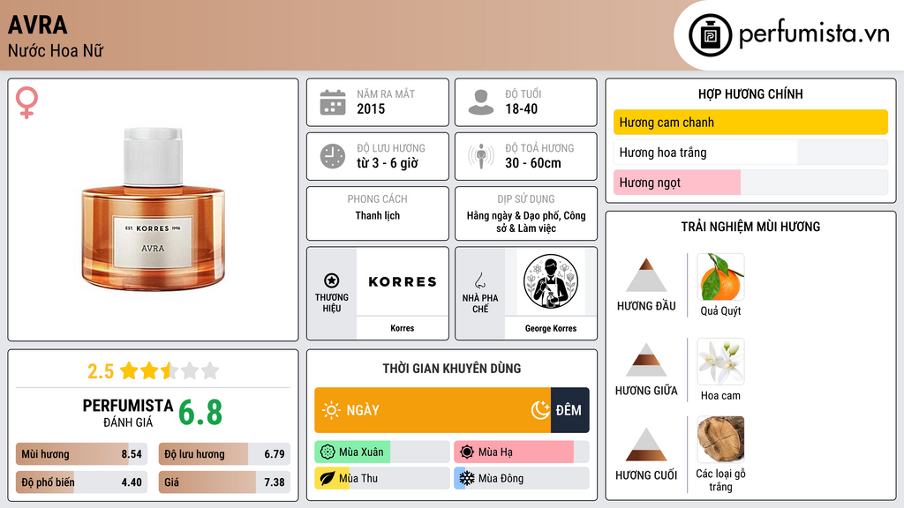Click the snowflake icon for Mùa Đông
Image resolution: width=904 pixels, height=508 pixels.
click(x=466, y=478)
